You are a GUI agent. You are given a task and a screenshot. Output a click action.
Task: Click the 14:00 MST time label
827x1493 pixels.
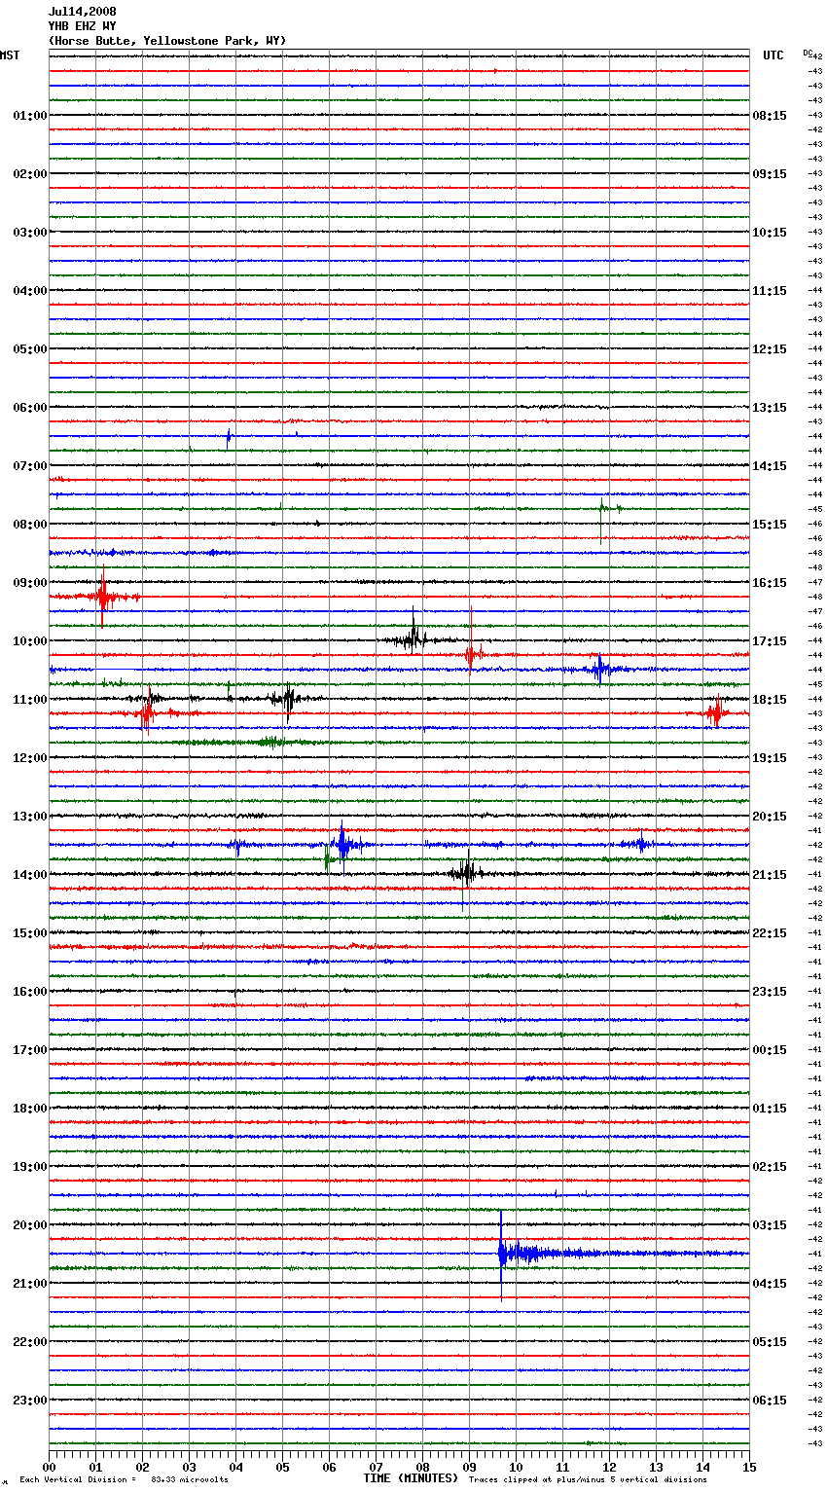point(30,875)
